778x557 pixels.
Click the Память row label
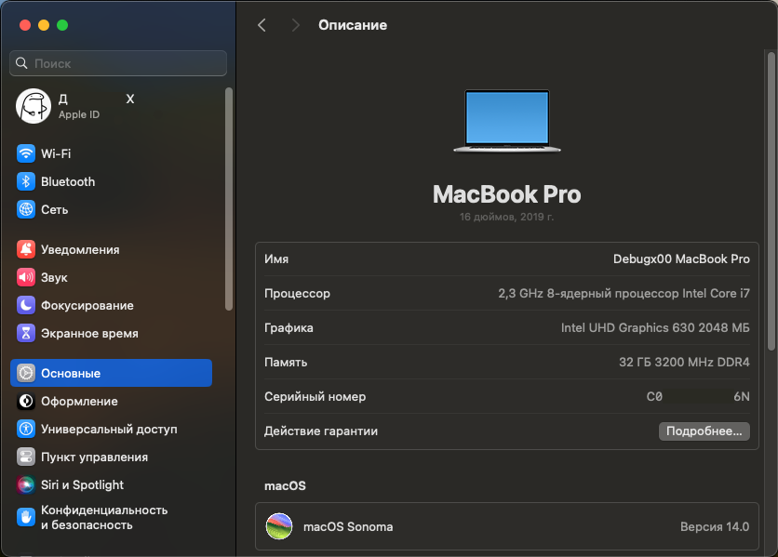286,363
